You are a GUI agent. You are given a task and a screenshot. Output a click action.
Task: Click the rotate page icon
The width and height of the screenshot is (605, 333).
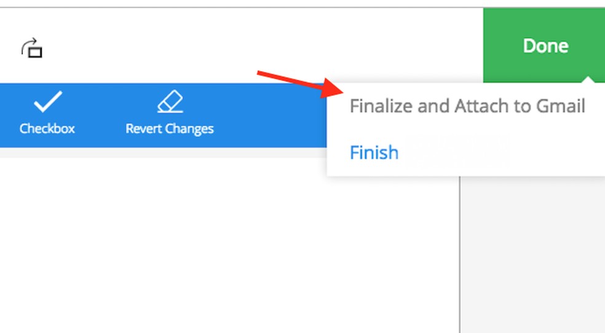tap(32, 47)
